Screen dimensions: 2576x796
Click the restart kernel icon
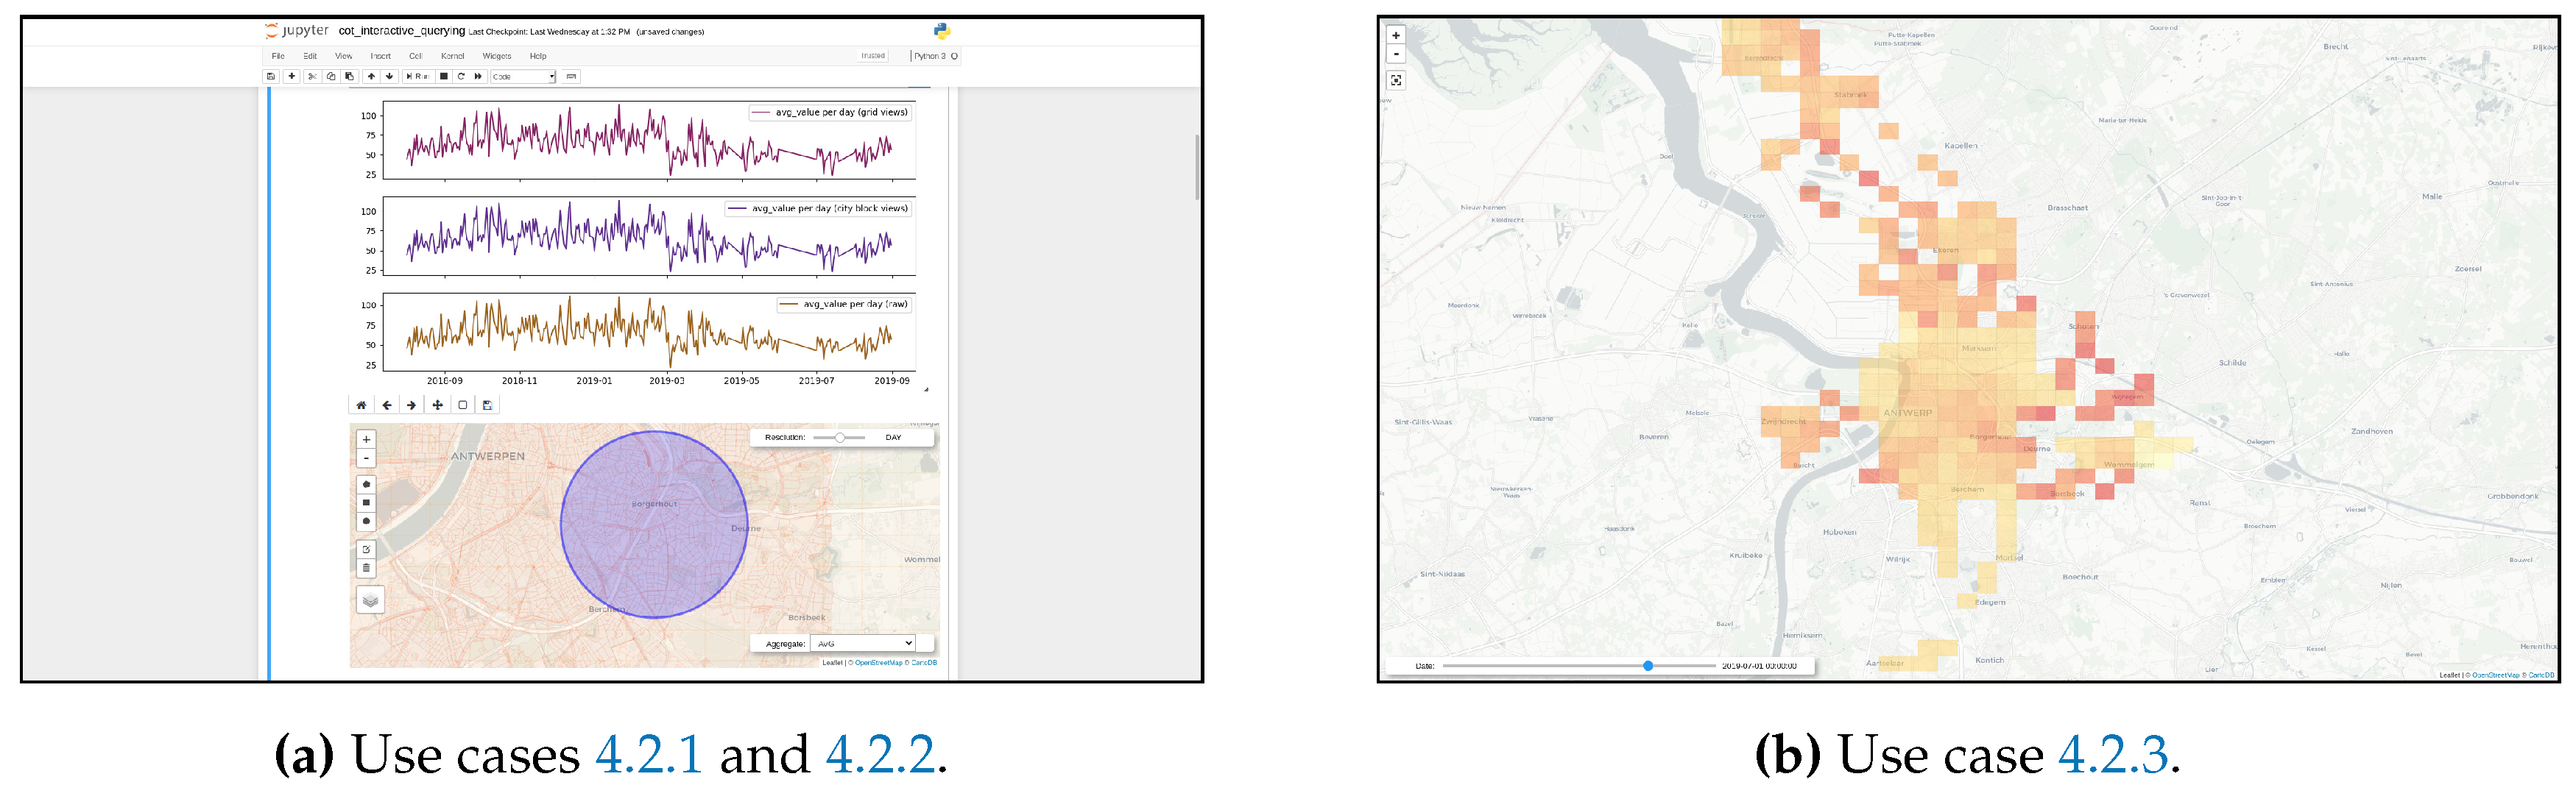click(461, 77)
